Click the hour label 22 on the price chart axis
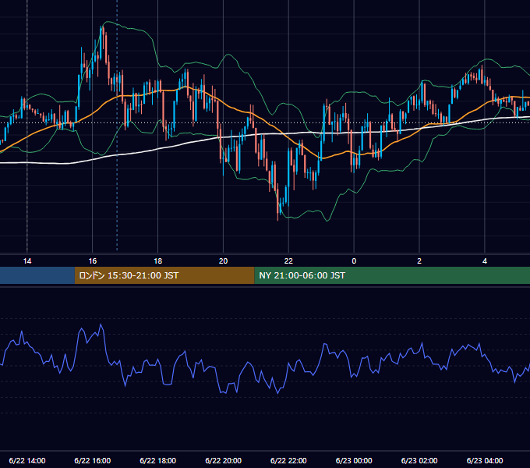The image size is (530, 468). coord(288,261)
